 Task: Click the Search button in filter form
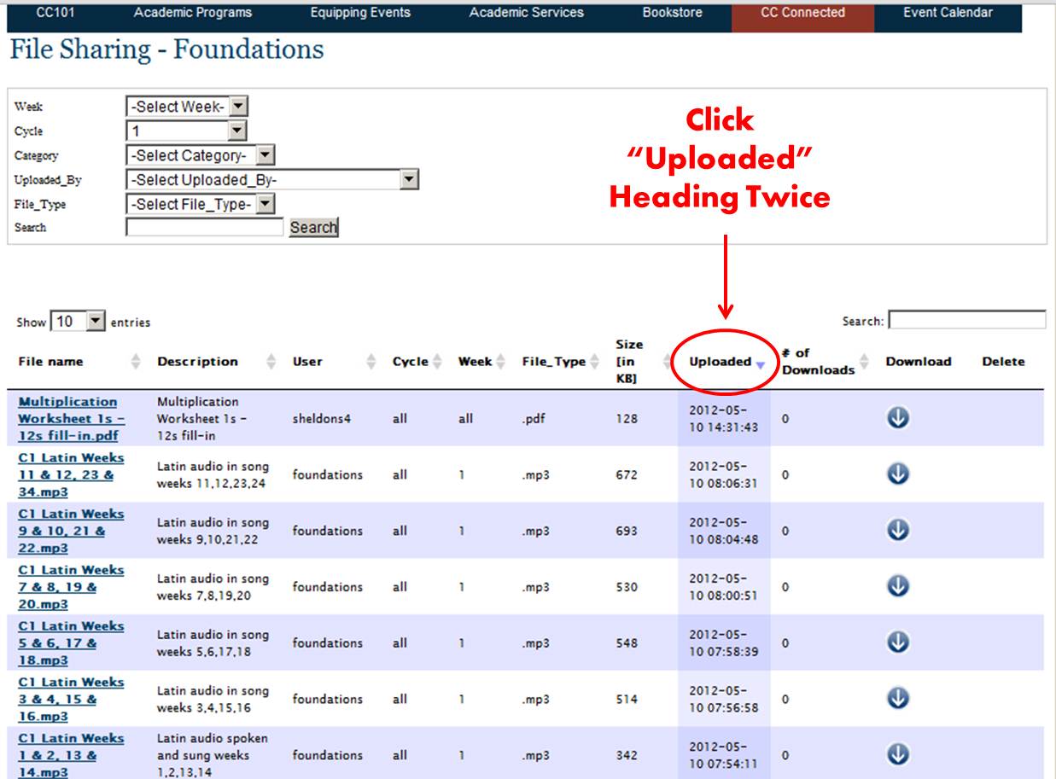pos(313,228)
